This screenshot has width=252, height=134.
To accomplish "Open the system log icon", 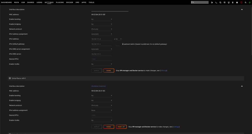I will (x=233, y=3).
